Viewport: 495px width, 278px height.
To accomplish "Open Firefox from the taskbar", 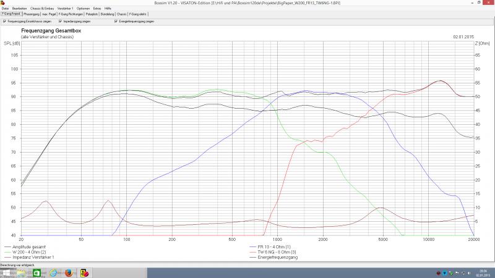I will click(x=69, y=272).
